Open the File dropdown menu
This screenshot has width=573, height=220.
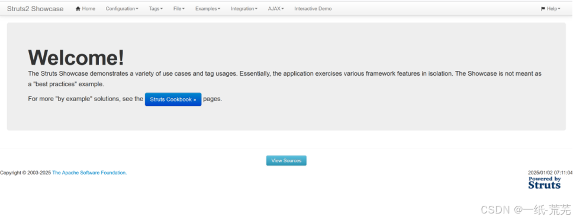[x=179, y=9]
